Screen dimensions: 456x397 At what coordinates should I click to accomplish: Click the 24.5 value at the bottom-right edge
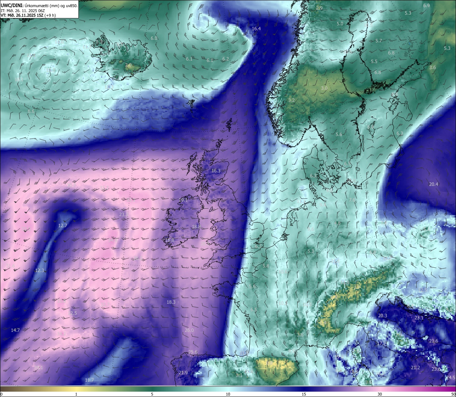tap(451, 377)
